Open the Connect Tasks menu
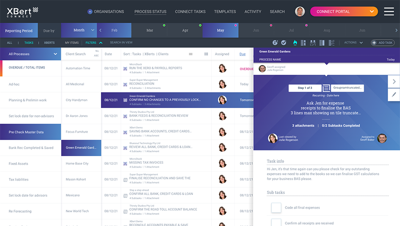 [190, 12]
